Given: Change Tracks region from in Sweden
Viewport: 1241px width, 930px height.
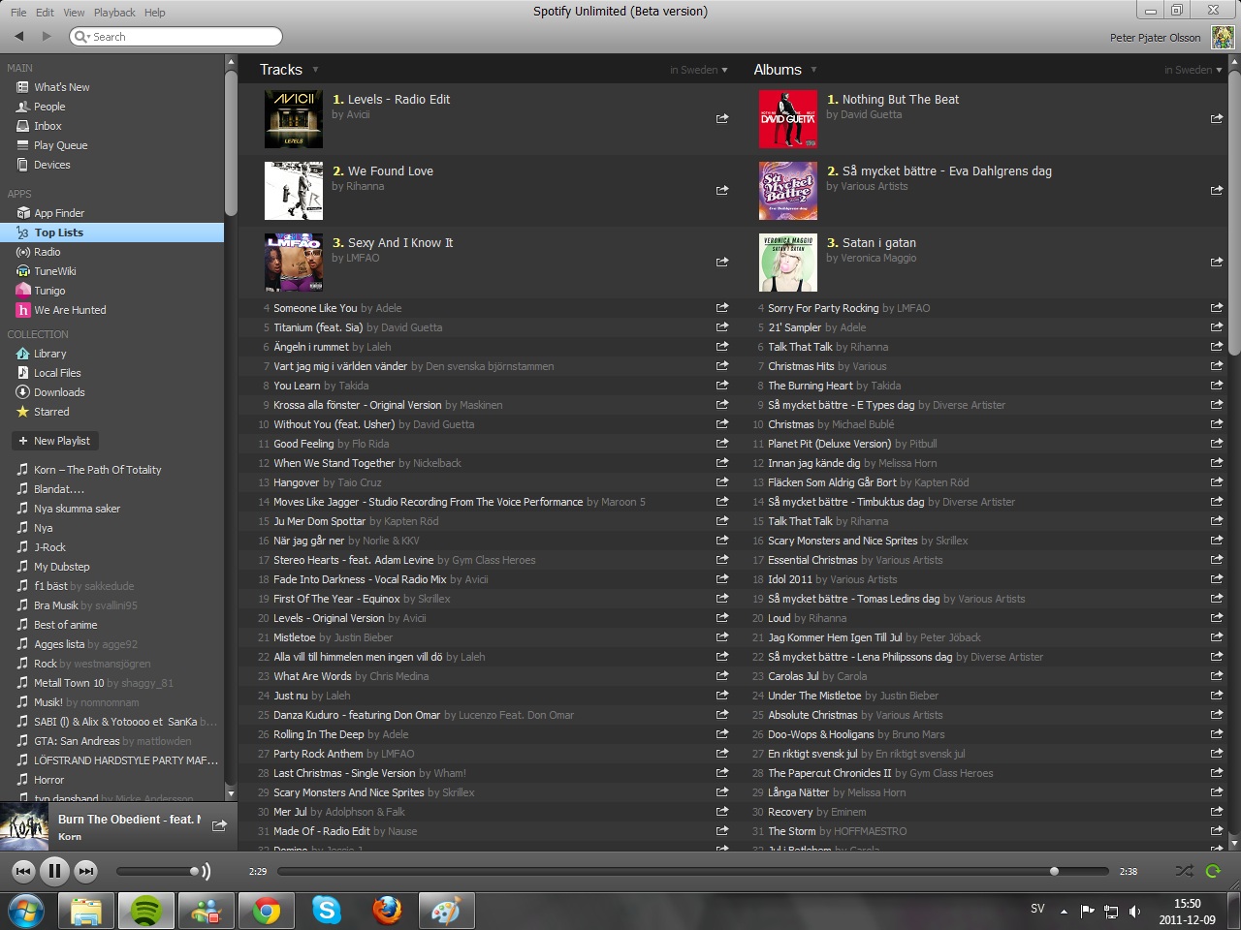Looking at the screenshot, I should pyautogui.click(x=698, y=70).
